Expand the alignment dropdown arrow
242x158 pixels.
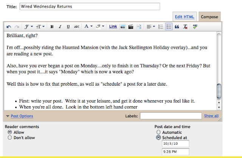[x=154, y=27]
